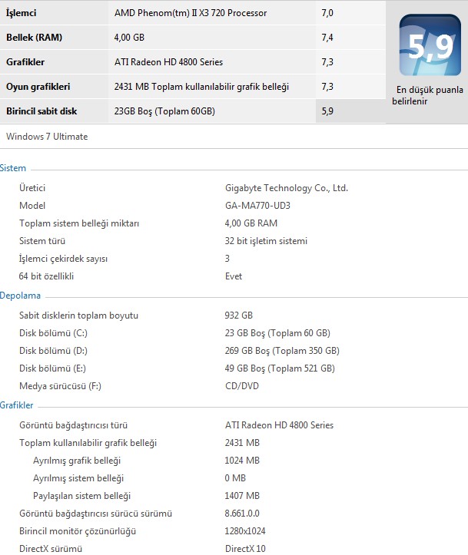The height and width of the screenshot is (555, 468).
Task: Select the Birincil sabit disk row label
Action: pyautogui.click(x=41, y=111)
